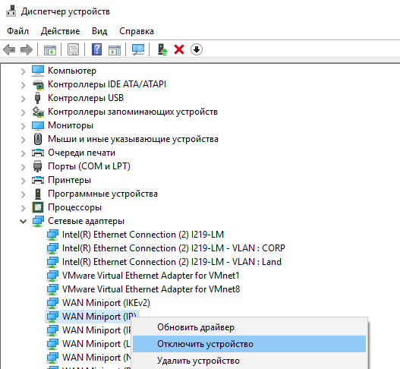Expand Контроллеры IDE ATA/ATAPI node
Image resolution: width=400 pixels, height=369 pixels.
pos(23,85)
